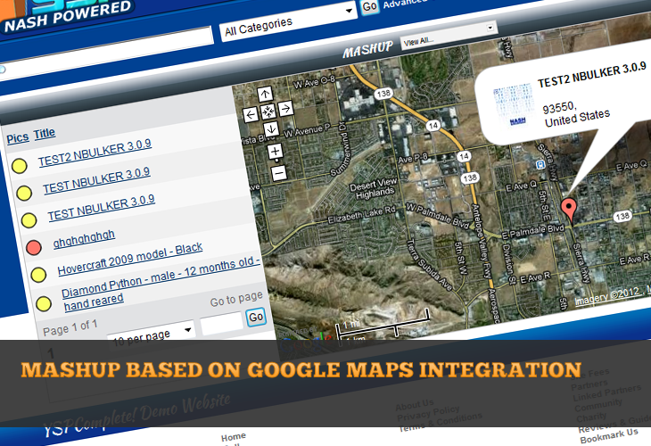Open the Diamond Python listing link
Image resolution: width=651 pixels, height=446 pixels.
161,283
